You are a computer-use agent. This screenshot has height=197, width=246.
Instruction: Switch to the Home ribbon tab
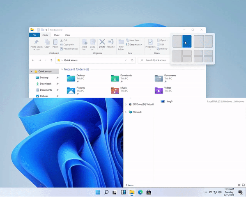(x=45, y=35)
